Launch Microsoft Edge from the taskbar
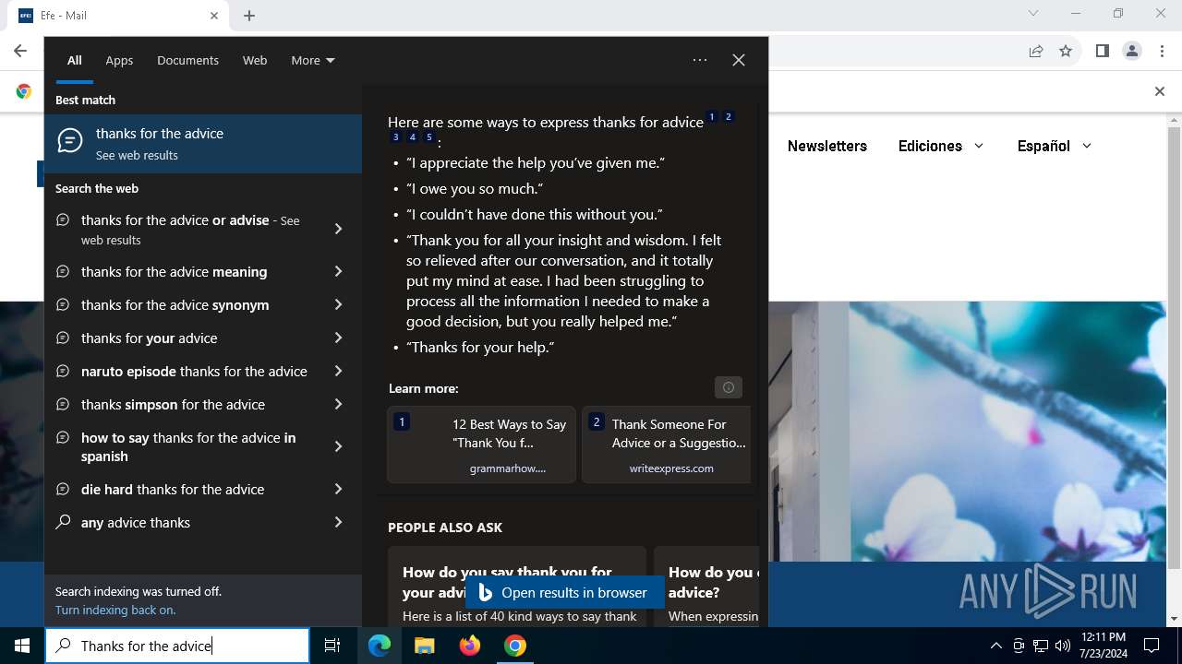This screenshot has height=664, width=1182. (380, 646)
